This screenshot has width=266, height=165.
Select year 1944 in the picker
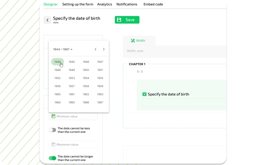click(57, 62)
